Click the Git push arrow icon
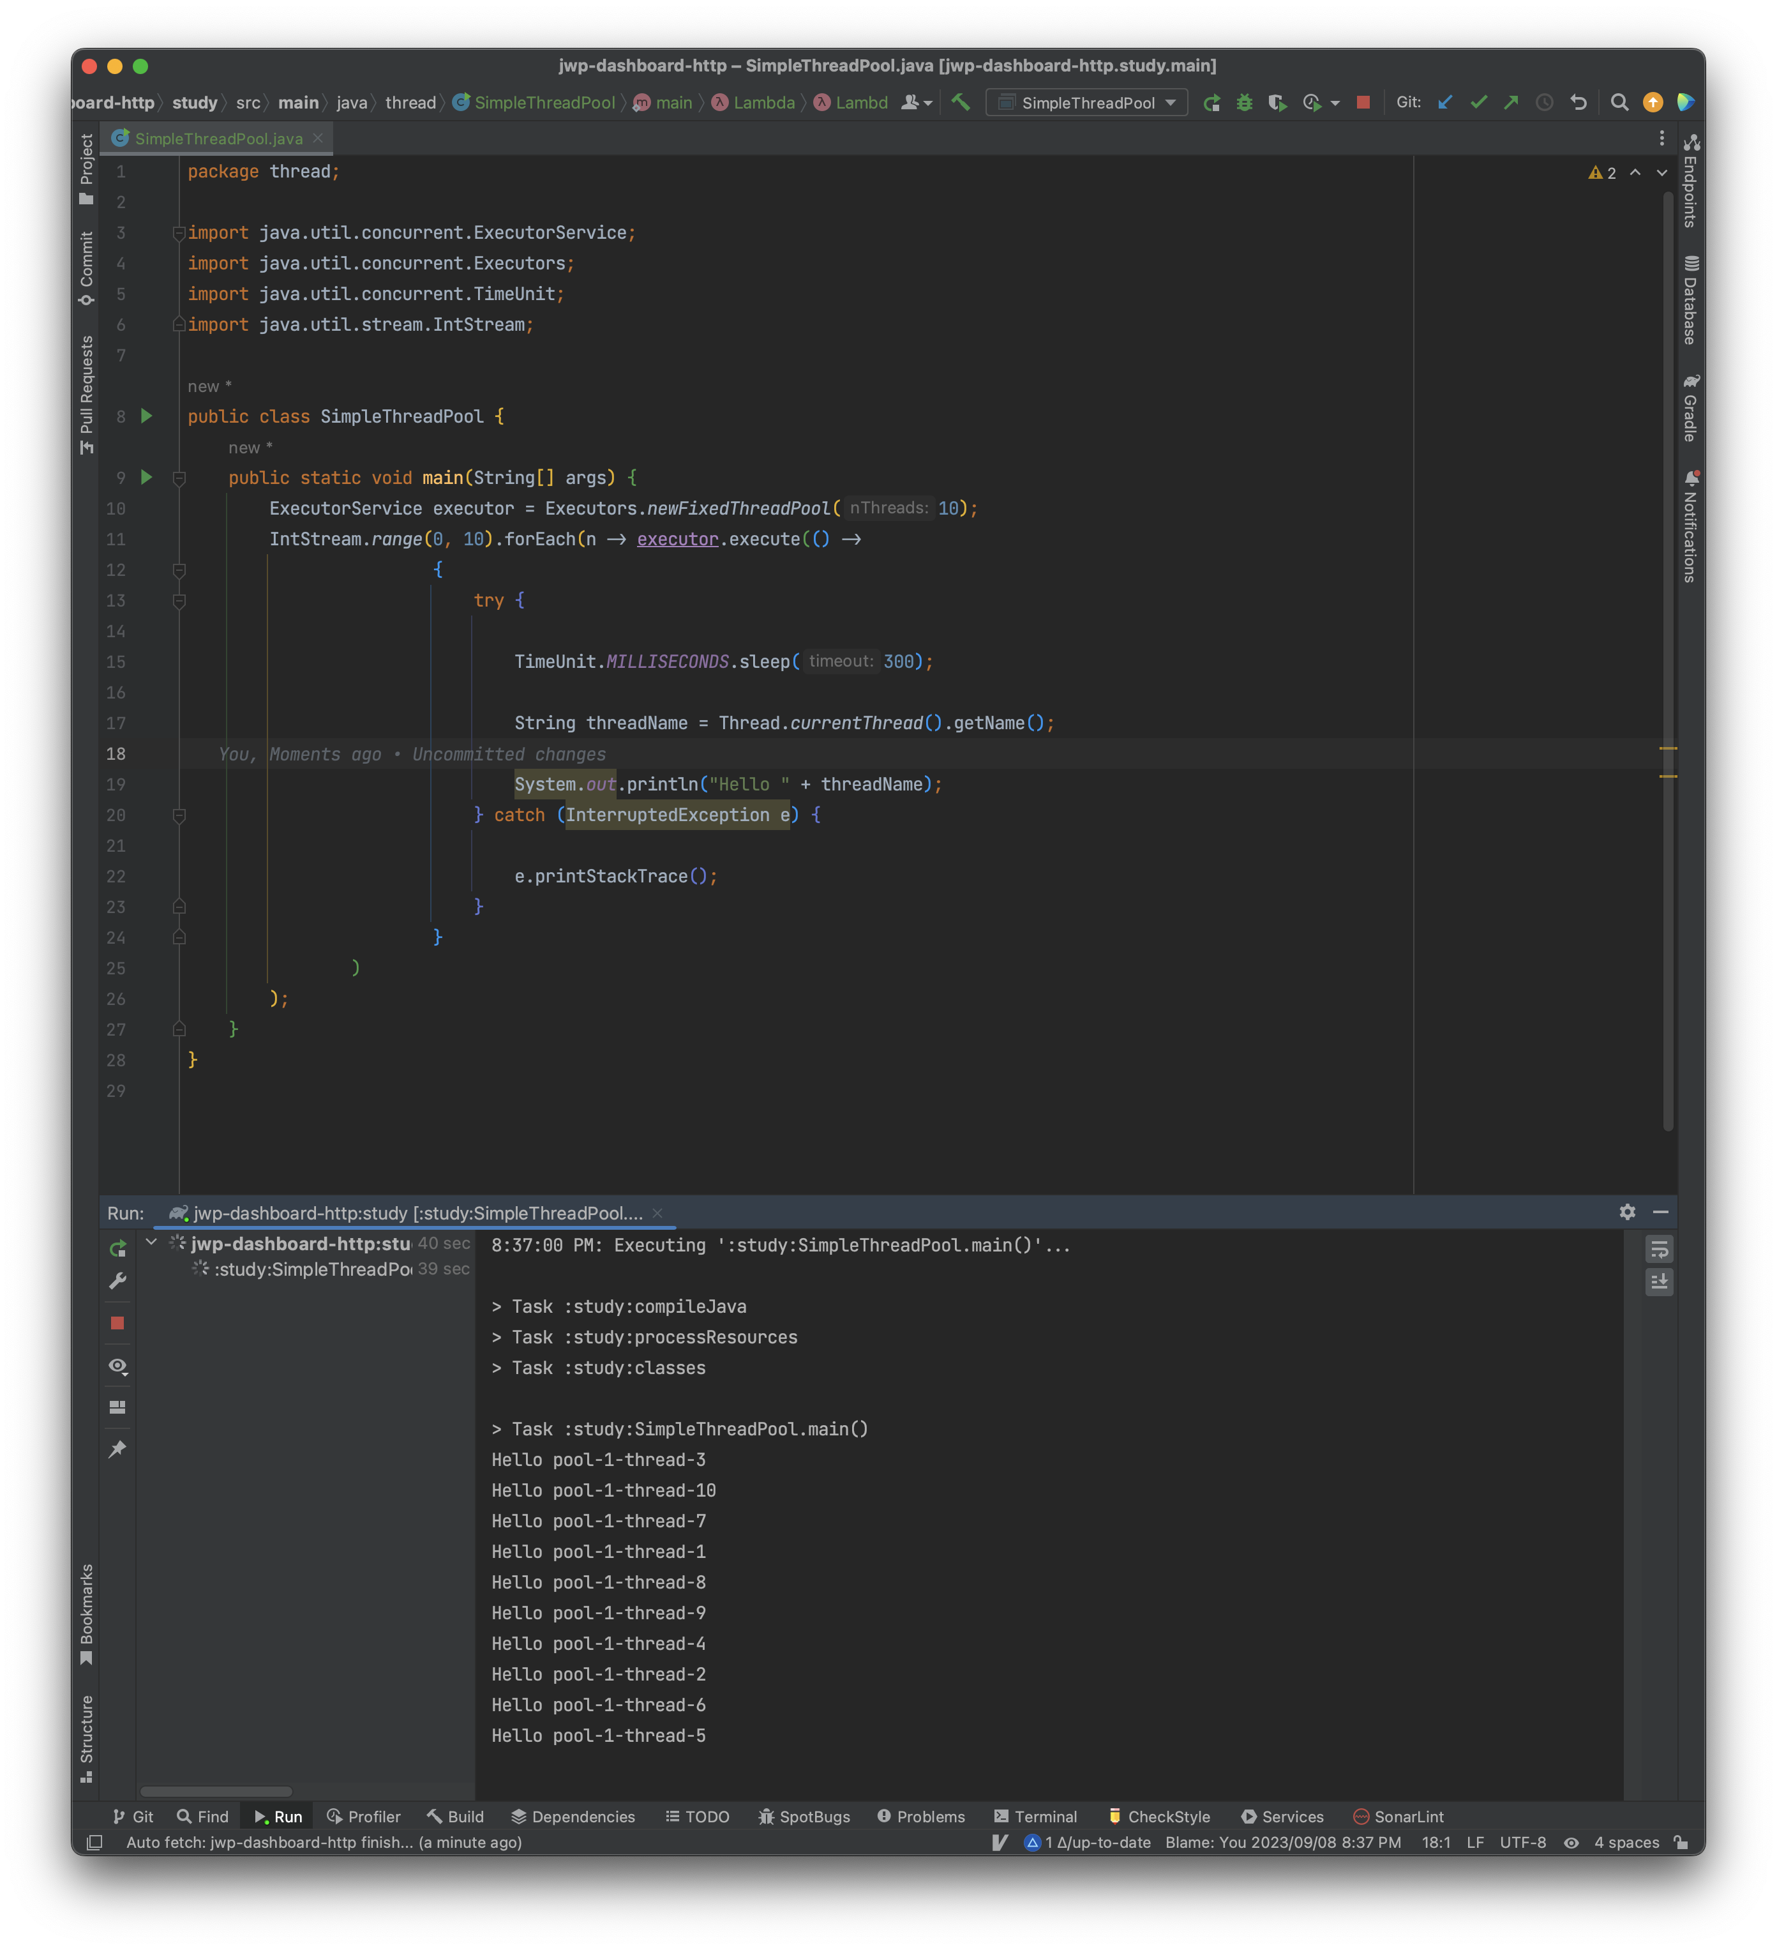 click(1511, 103)
